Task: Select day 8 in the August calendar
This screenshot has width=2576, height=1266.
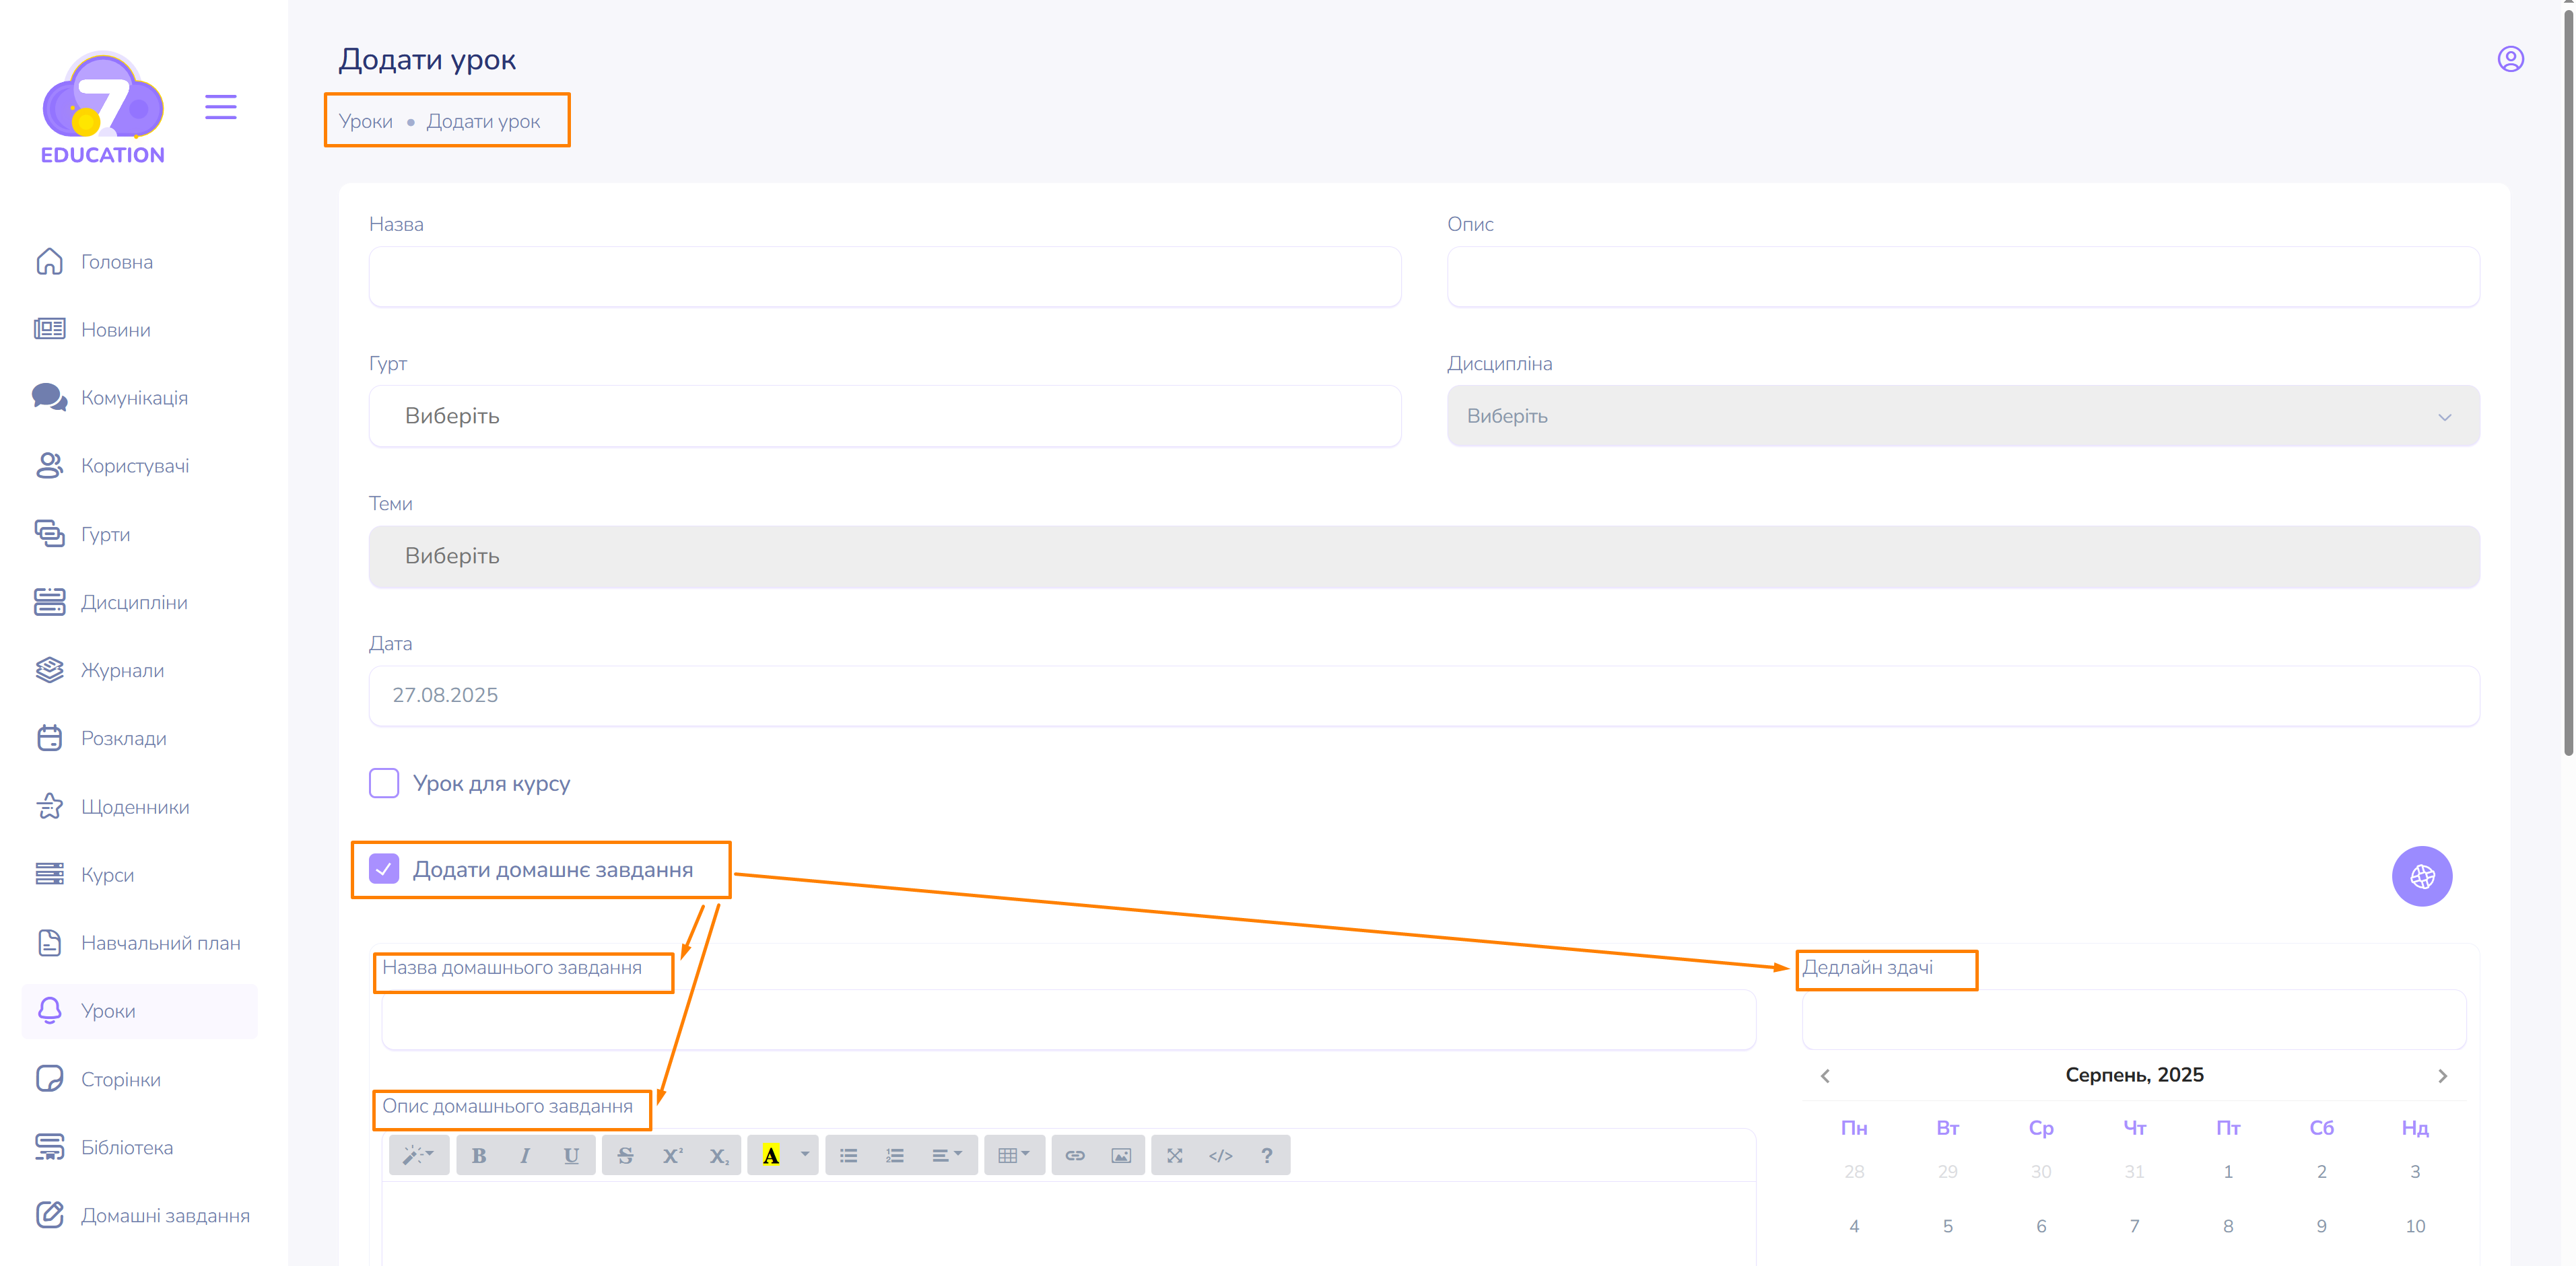Action: pos(2227,1226)
